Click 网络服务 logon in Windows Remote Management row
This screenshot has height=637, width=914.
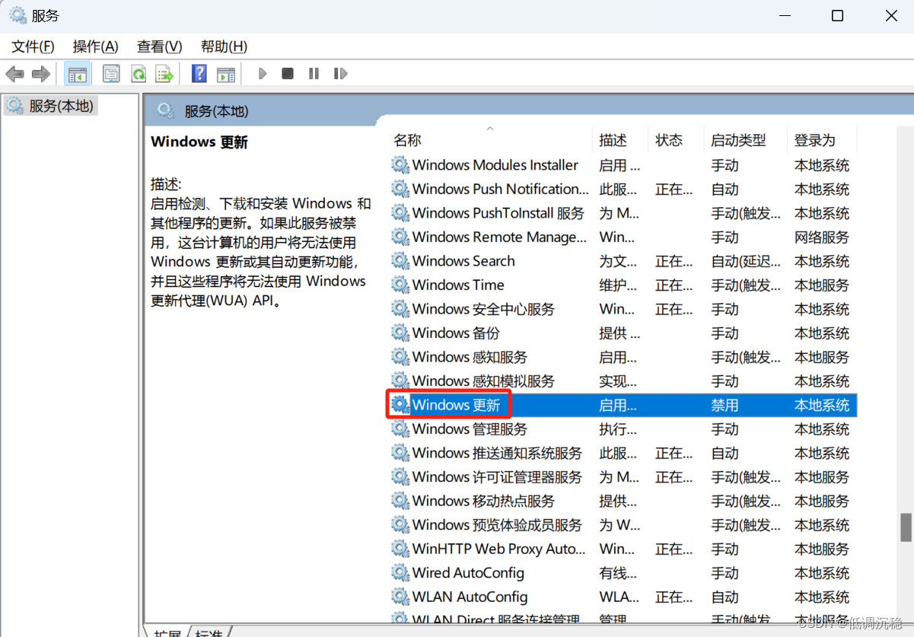(x=822, y=237)
